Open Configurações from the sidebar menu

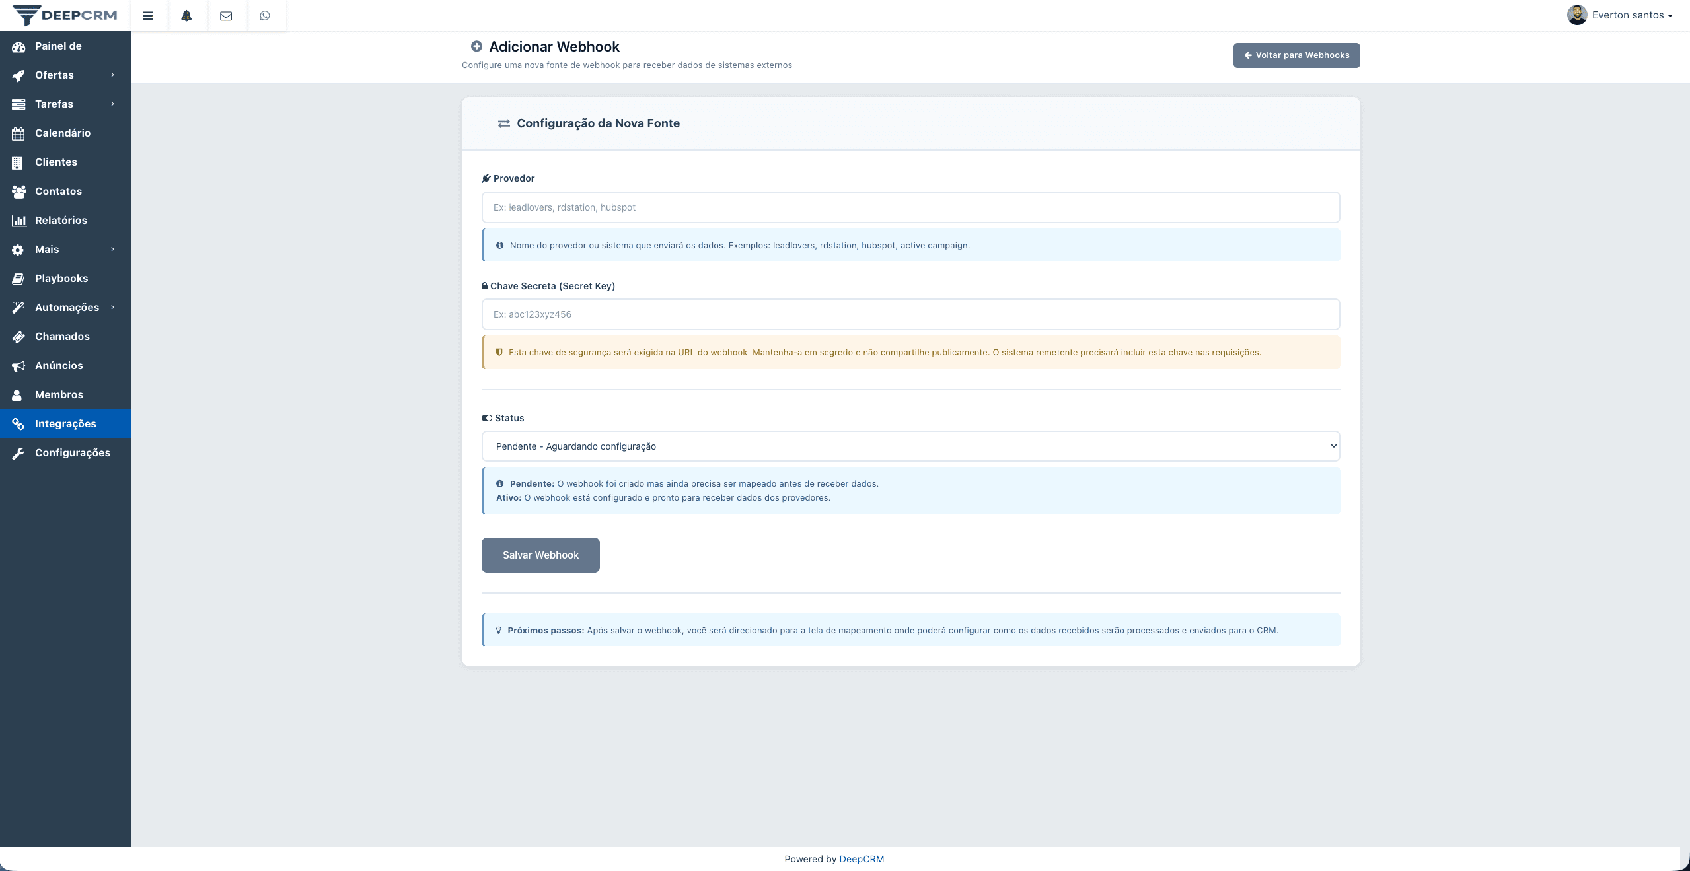73,452
